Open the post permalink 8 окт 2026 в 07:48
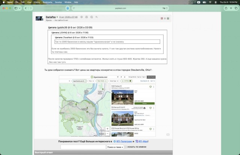Viewport: 240px width, 155px height. [x=68, y=17]
